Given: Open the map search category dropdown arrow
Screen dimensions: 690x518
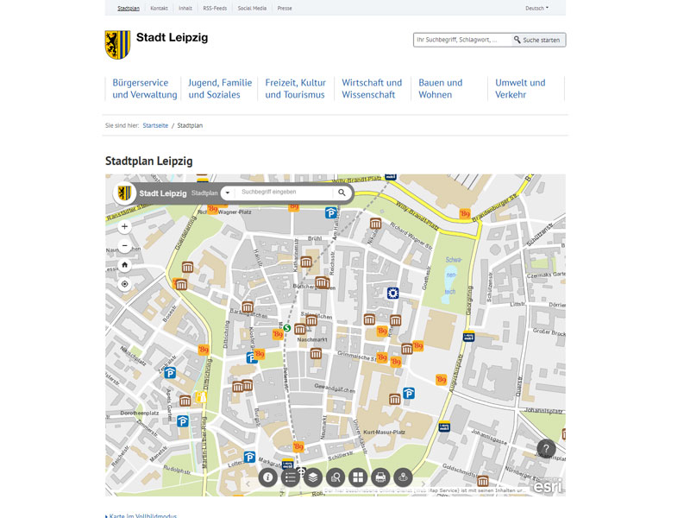Looking at the screenshot, I should point(227,193).
